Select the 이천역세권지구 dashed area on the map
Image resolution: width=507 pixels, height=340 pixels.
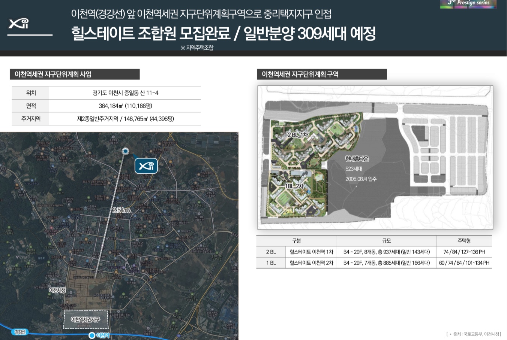pos(86,320)
